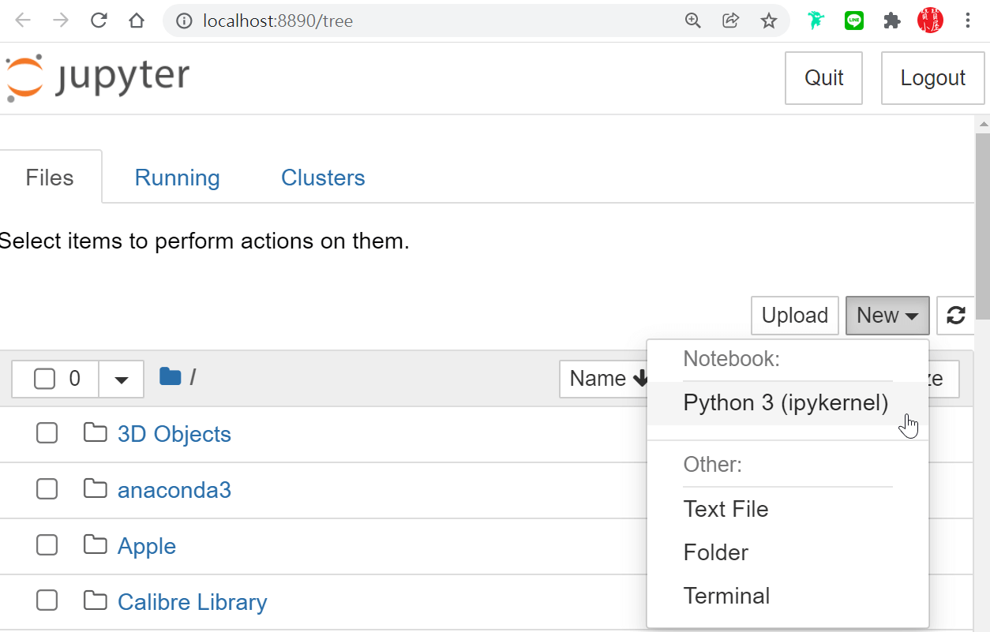Open the LINE extension icon

click(x=853, y=21)
